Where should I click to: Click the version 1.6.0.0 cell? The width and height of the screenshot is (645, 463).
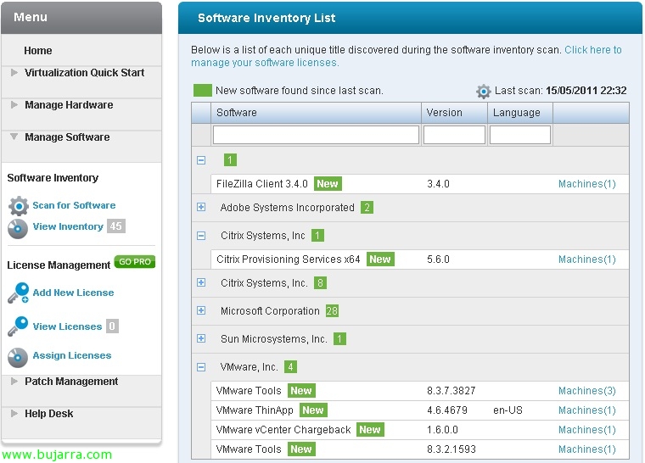(x=442, y=430)
